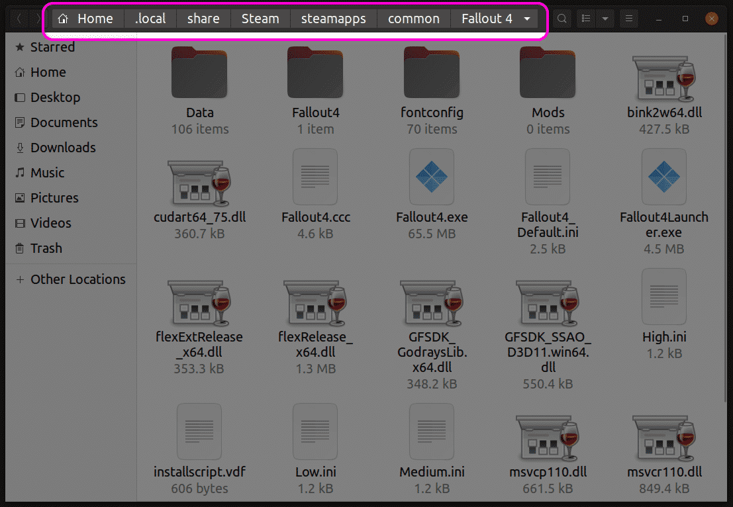Viewport: 733px width, 507px height.
Task: Select the GFSDK_SSAO_D3D11.win64.dll icon
Action: (548, 302)
